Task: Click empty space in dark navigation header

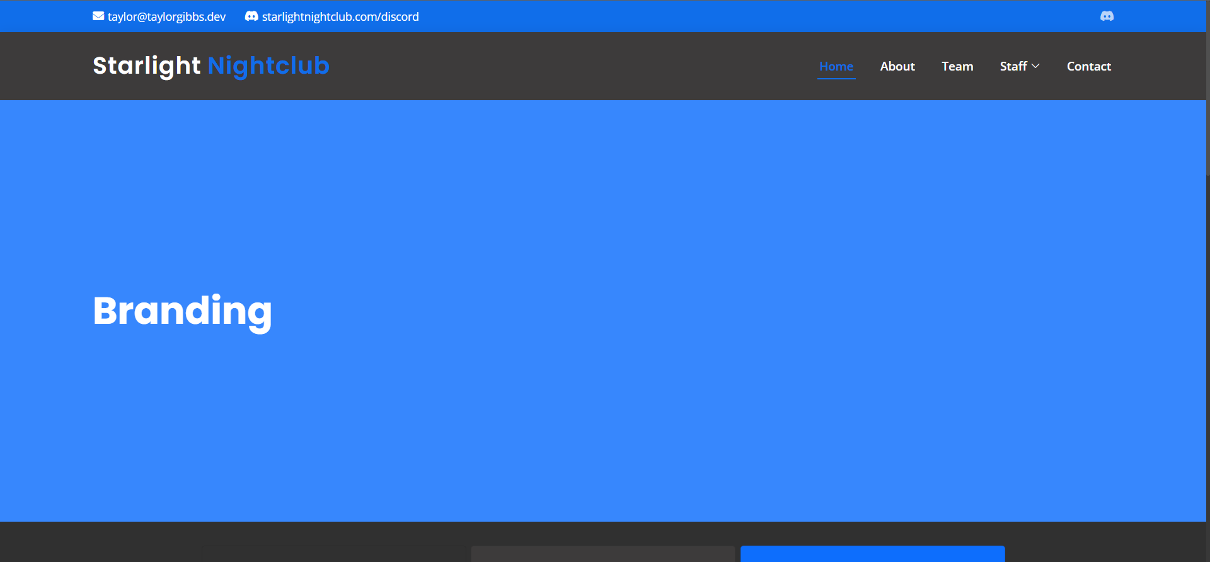Action: tap(567, 66)
